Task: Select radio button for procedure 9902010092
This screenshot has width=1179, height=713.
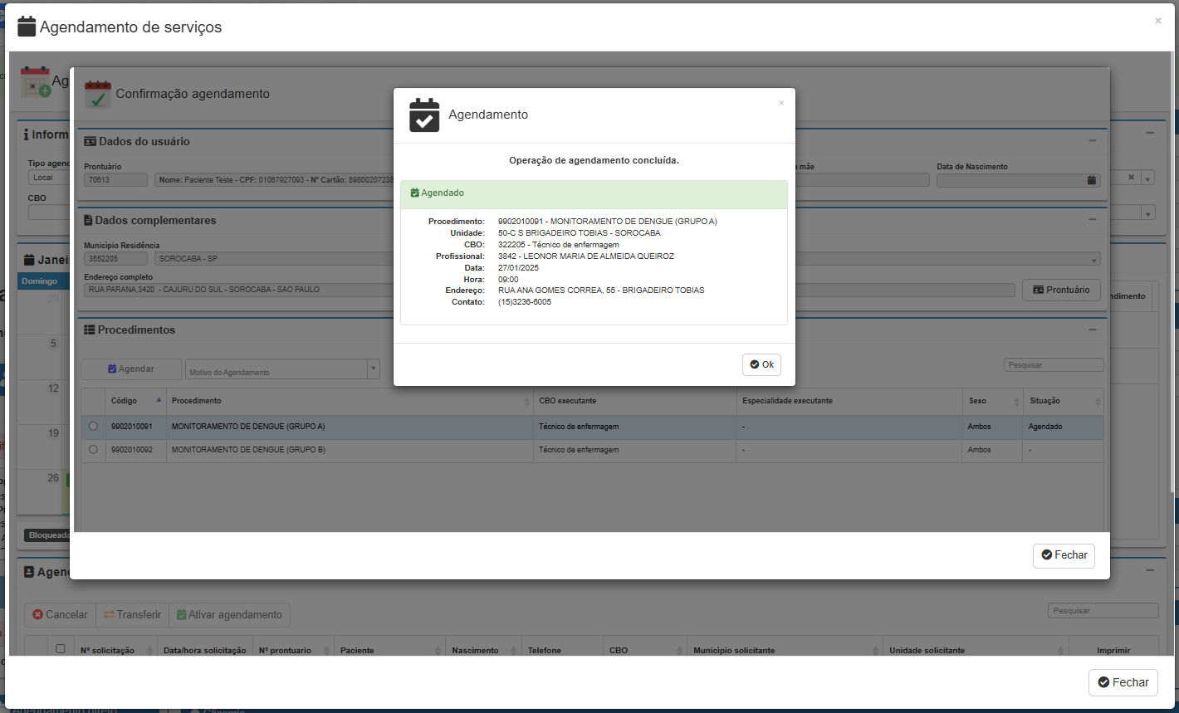Action: click(93, 450)
